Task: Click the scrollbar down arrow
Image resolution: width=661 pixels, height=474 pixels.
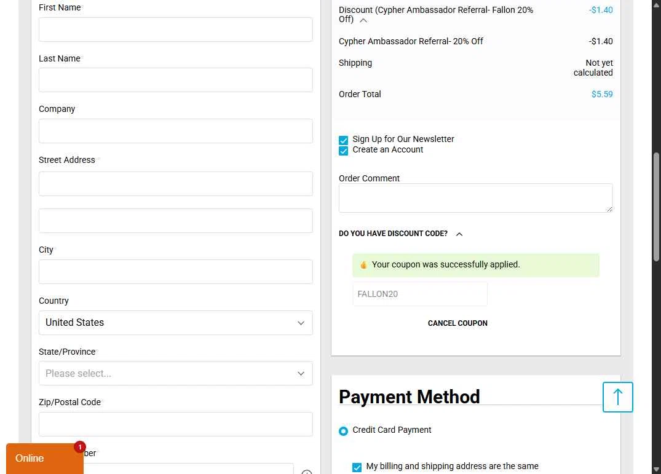Action: click(x=656, y=469)
